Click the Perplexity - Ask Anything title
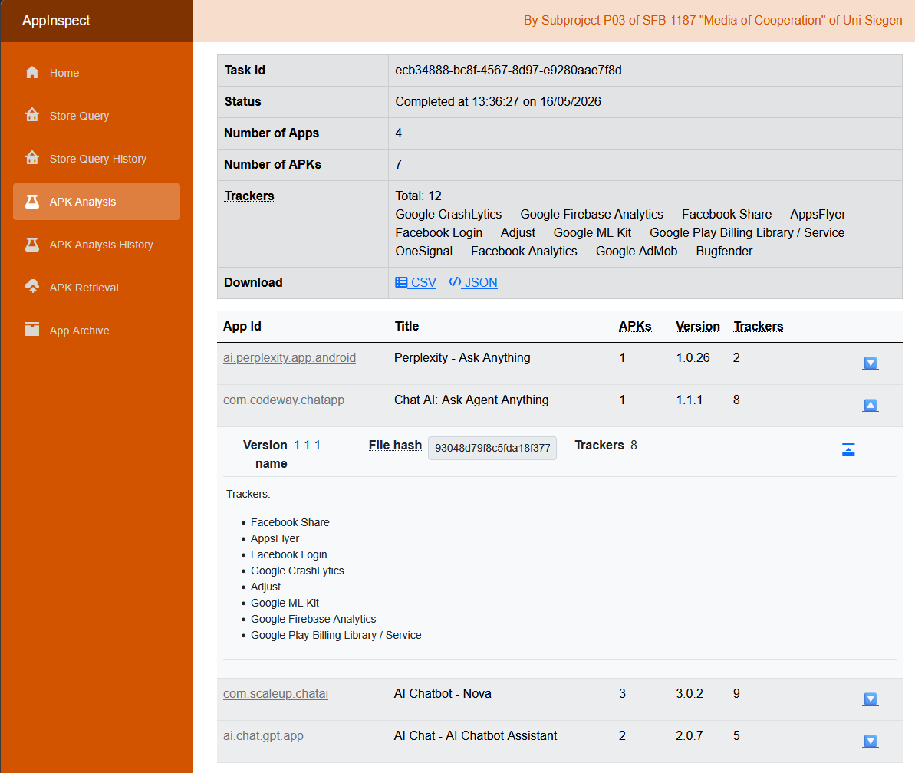The width and height of the screenshot is (915, 773). (462, 357)
